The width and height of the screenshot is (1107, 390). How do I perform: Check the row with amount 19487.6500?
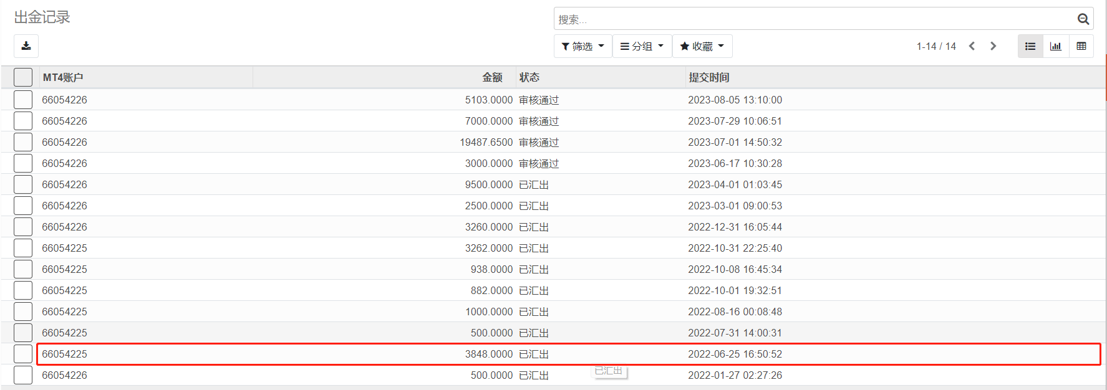(x=23, y=142)
